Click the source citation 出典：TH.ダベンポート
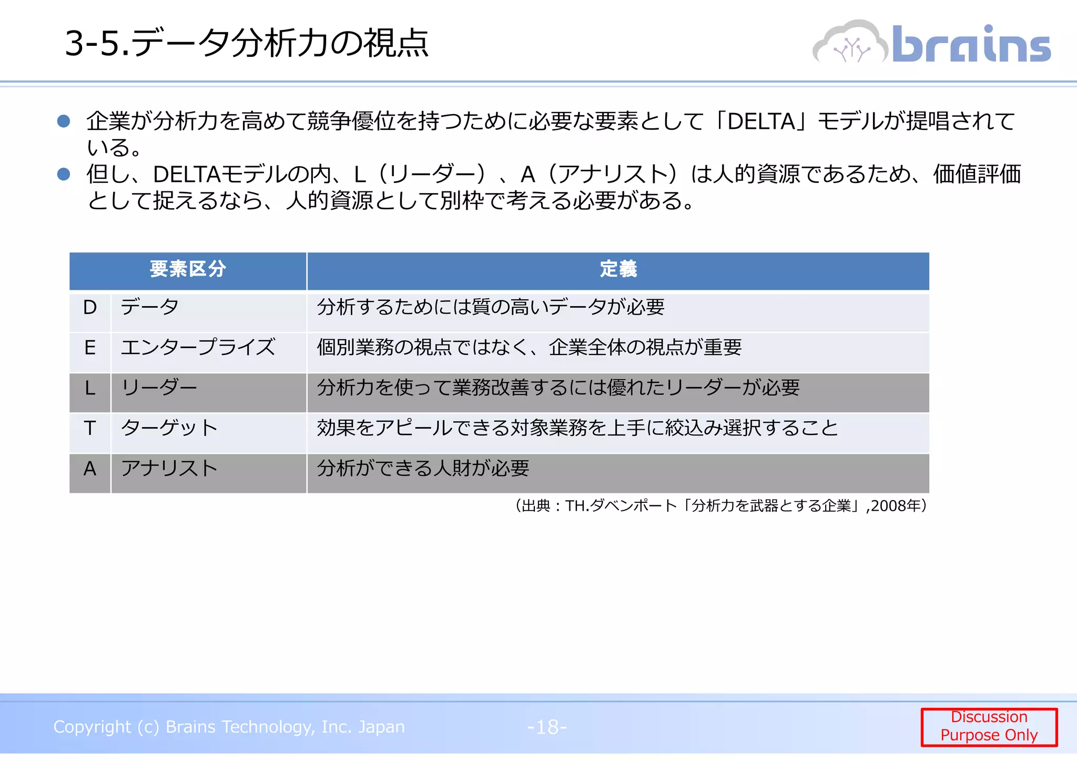This screenshot has height=761, width=1077. [x=721, y=506]
